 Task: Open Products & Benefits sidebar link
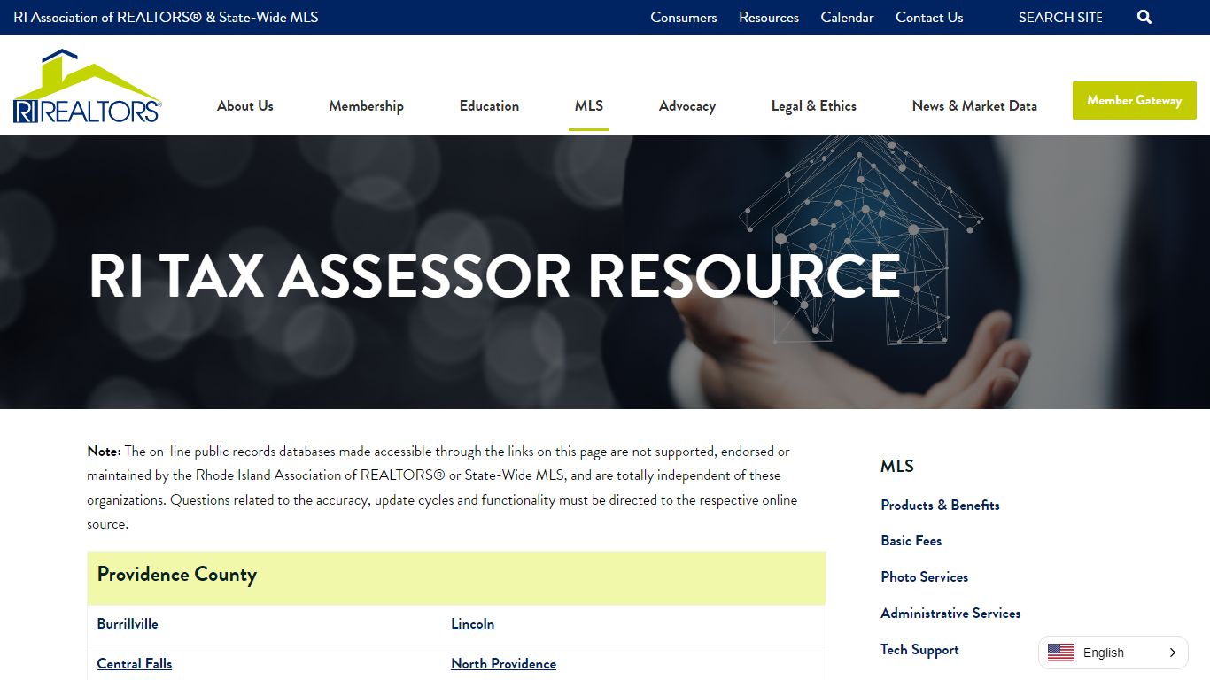(940, 505)
